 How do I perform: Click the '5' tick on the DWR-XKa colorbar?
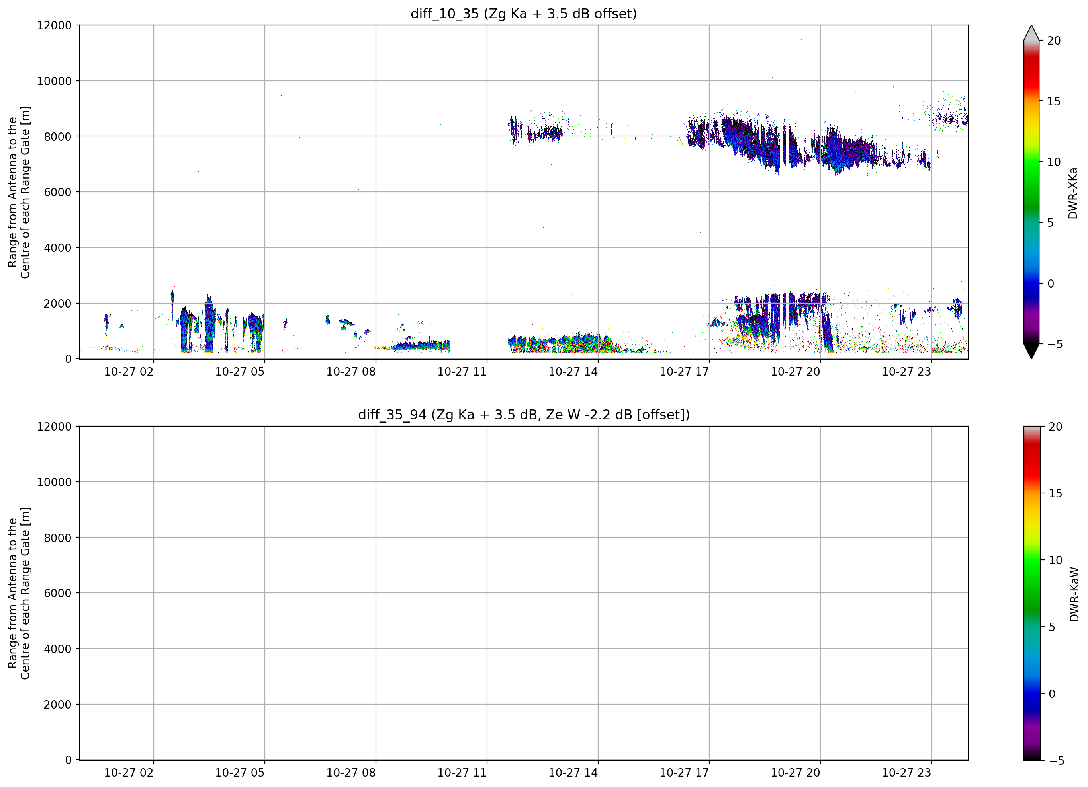pyautogui.click(x=1050, y=223)
